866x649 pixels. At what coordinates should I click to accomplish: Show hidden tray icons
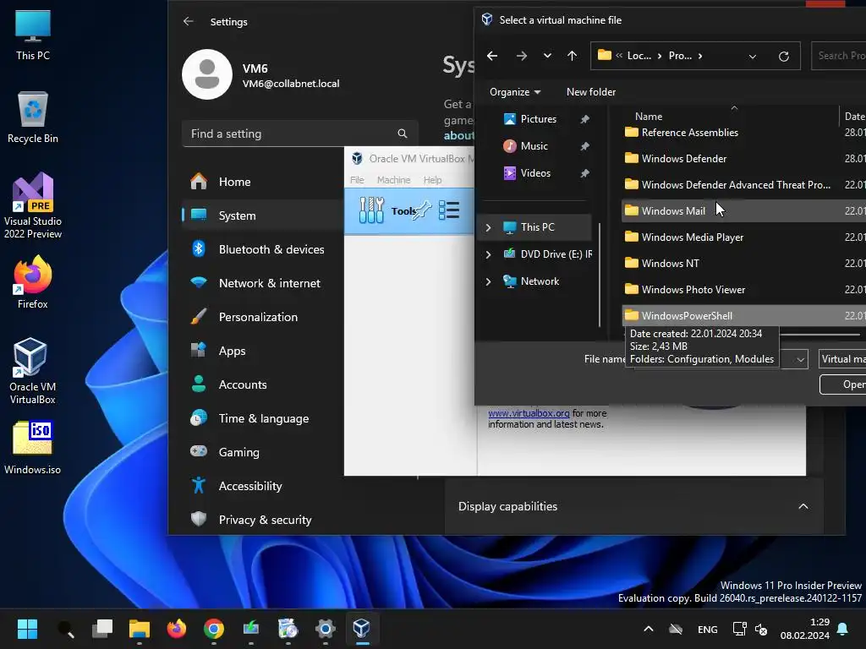click(649, 629)
